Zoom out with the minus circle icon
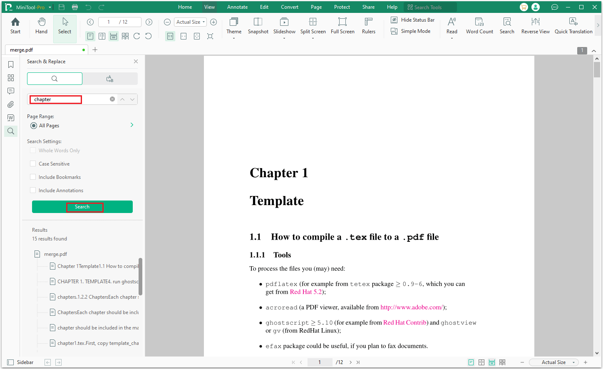 click(167, 22)
